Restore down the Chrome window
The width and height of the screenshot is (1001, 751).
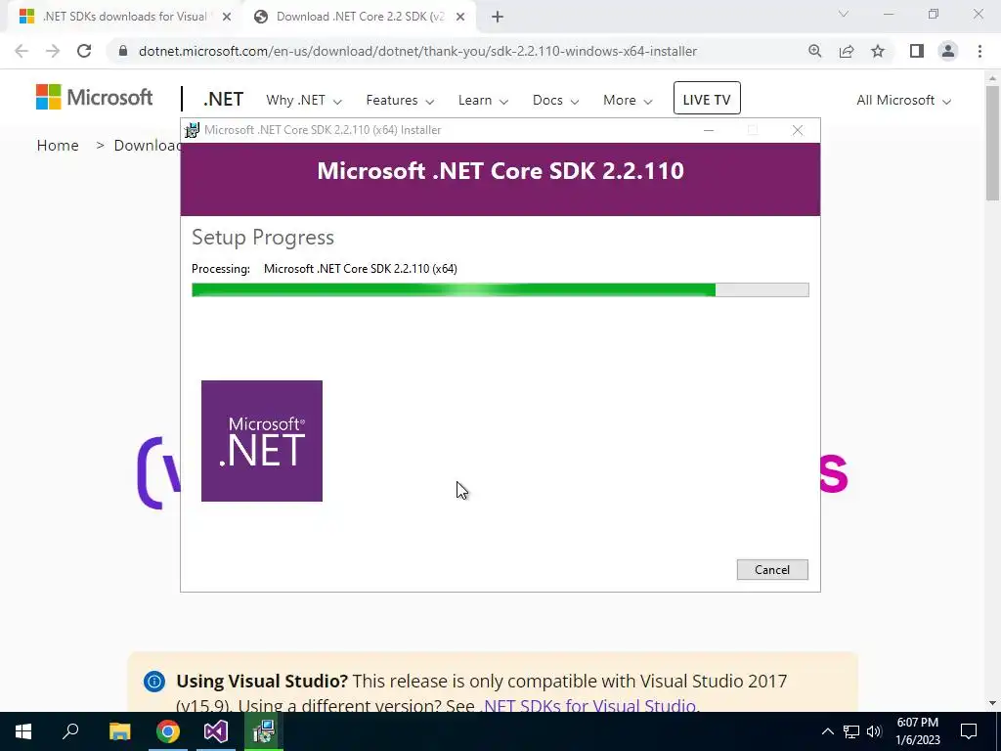[934, 14]
